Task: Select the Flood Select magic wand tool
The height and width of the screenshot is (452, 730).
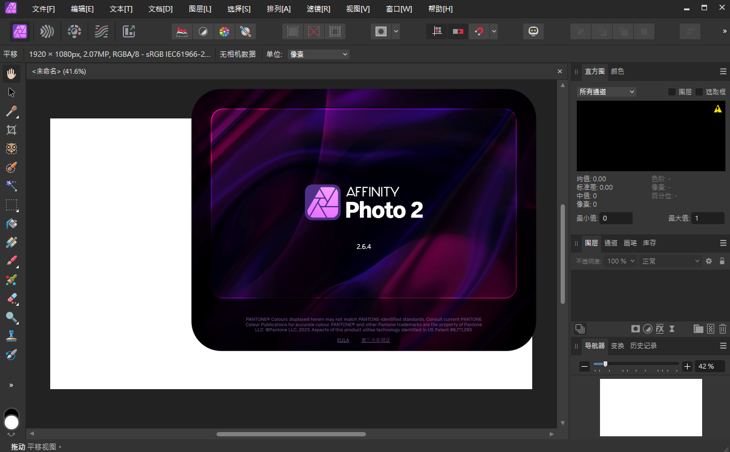Action: [x=11, y=186]
